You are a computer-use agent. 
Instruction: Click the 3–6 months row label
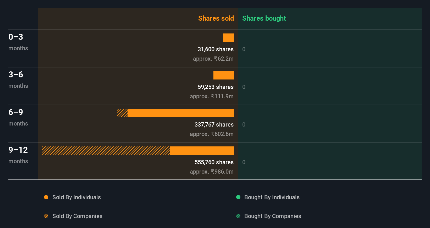tap(18, 80)
